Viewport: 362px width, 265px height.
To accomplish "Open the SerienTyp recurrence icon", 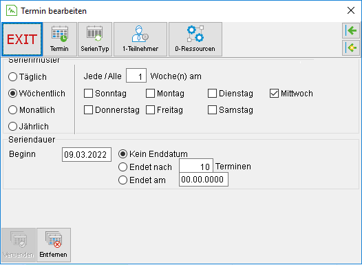I will 95,39.
